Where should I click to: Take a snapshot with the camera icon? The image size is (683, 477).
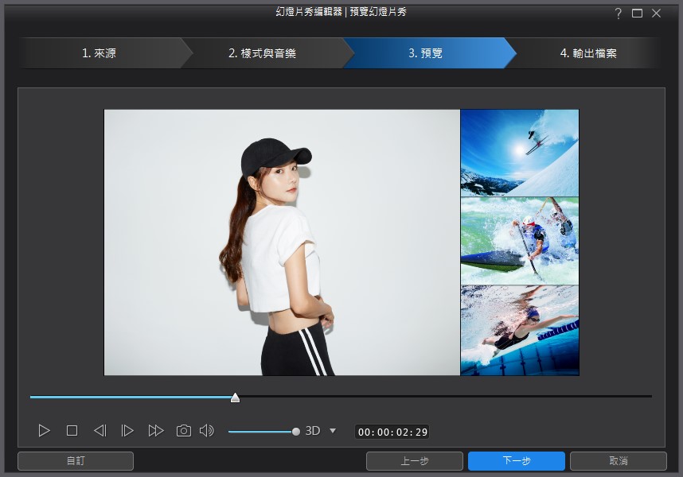183,430
